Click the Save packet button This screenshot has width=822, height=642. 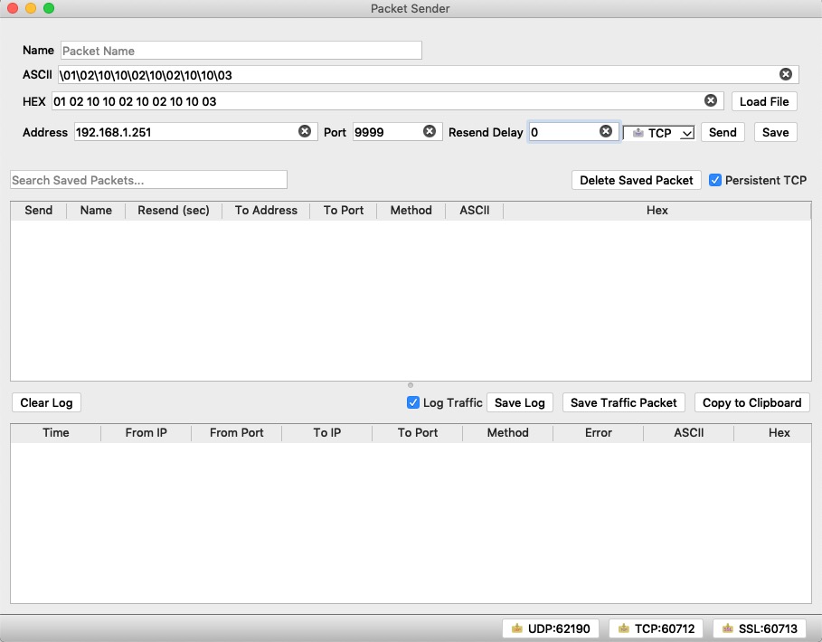(x=775, y=132)
